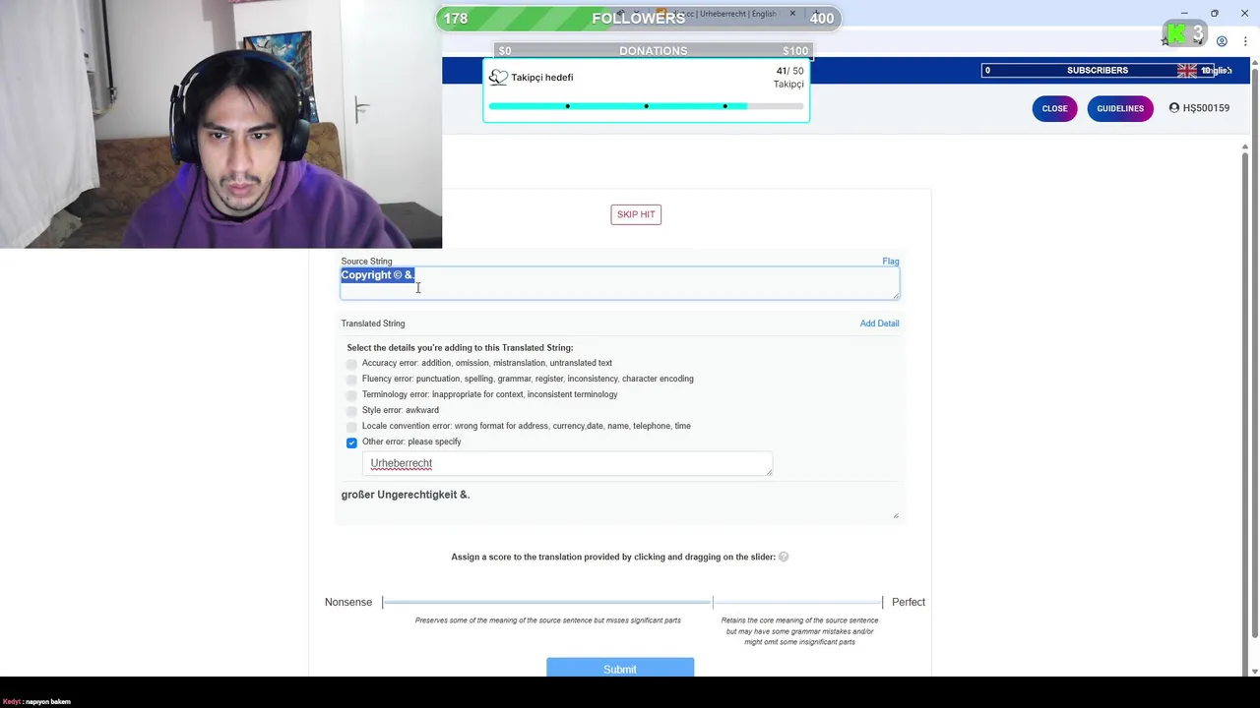Viewport: 1260px width, 708px height.
Task: Tick the Accuracy error checkbox
Action: click(351, 364)
